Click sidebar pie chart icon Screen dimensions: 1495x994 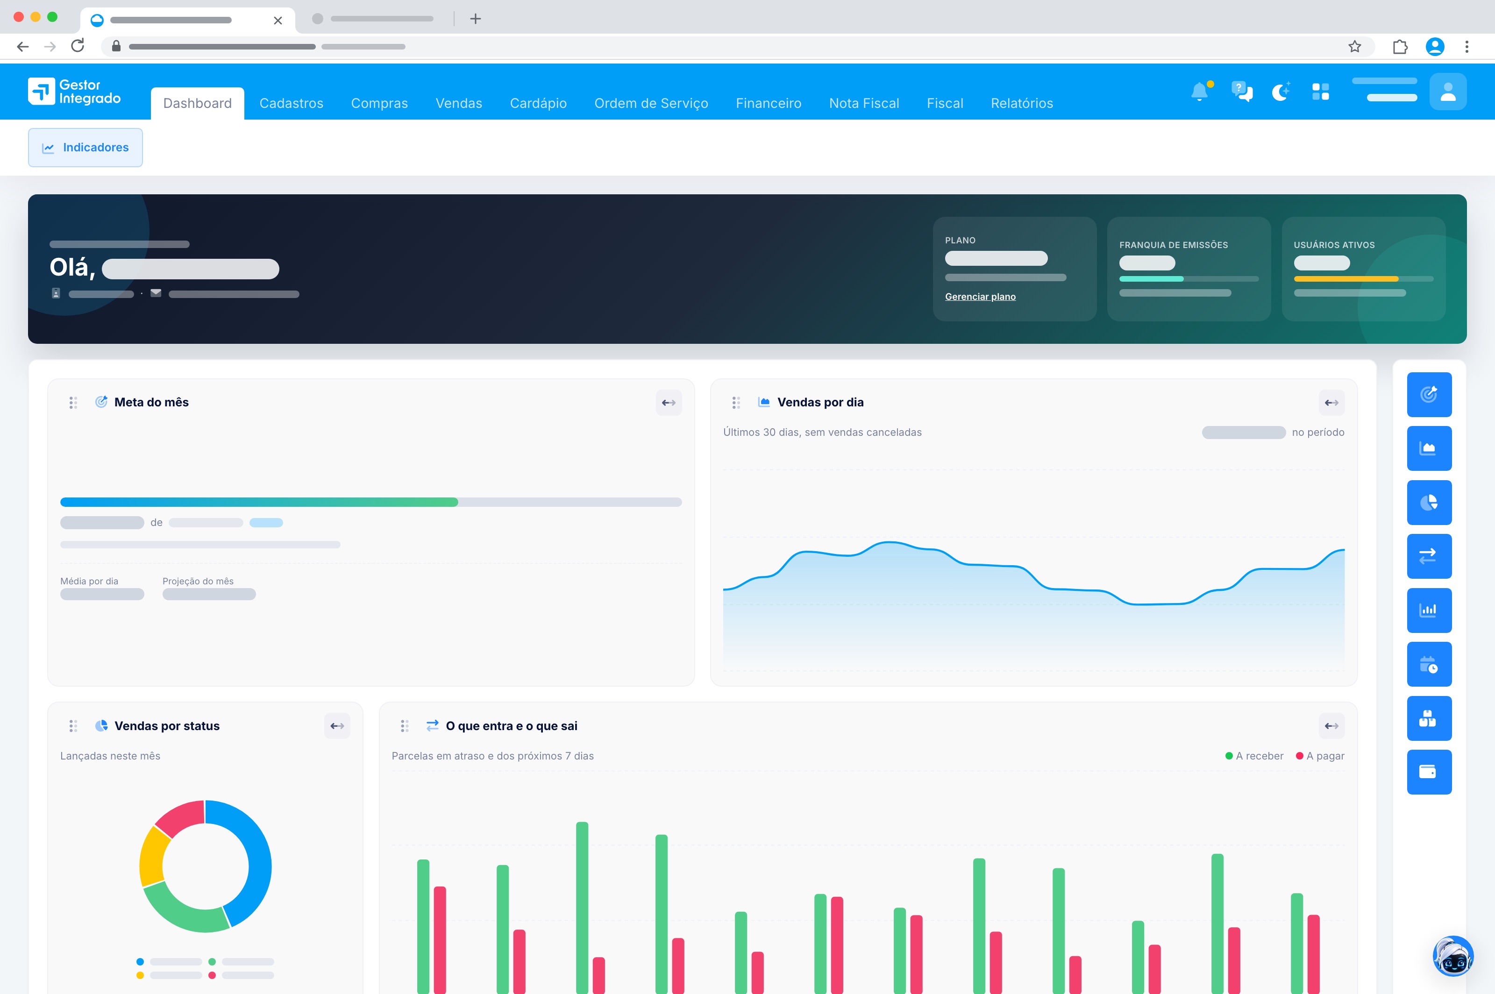pos(1429,502)
